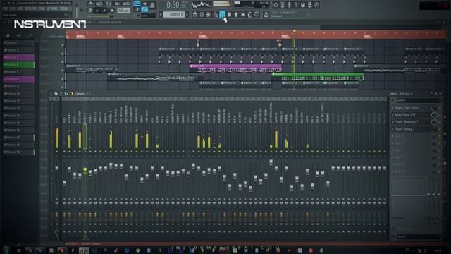Open the FILE menu
451x254 pixels.
(x=5, y=8)
